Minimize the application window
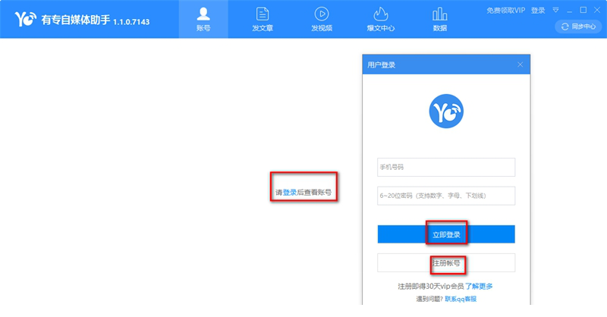The image size is (607, 317). [x=570, y=11]
